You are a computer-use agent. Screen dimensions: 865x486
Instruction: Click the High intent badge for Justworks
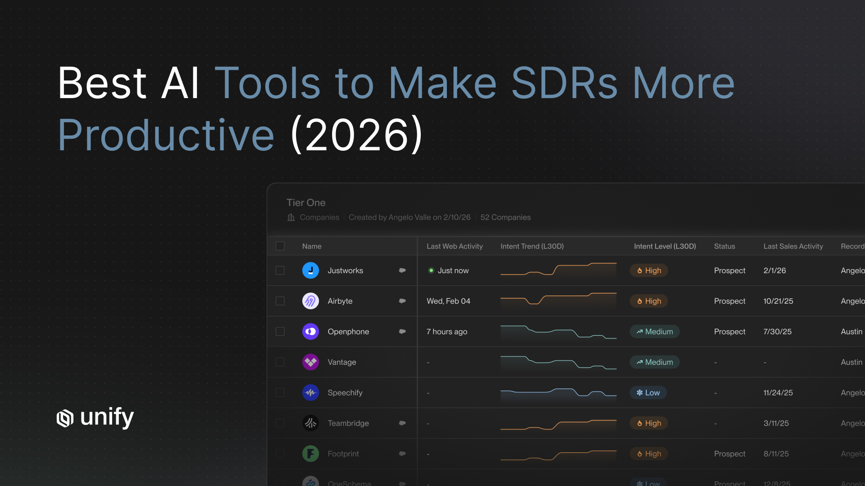649,270
